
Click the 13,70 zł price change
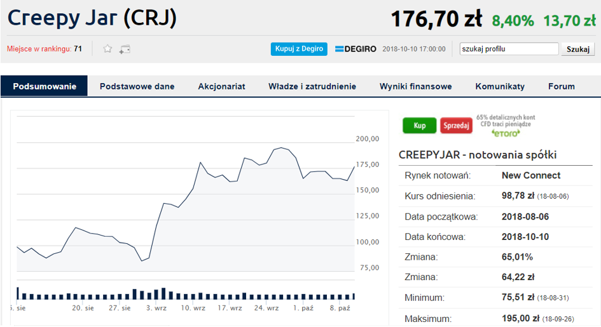click(x=570, y=21)
